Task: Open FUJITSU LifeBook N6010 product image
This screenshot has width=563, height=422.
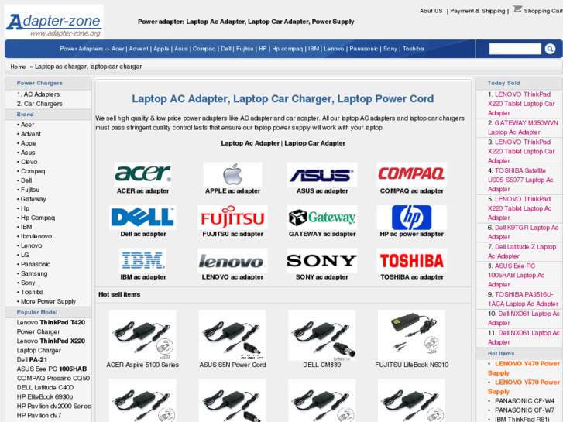Action: (411, 335)
